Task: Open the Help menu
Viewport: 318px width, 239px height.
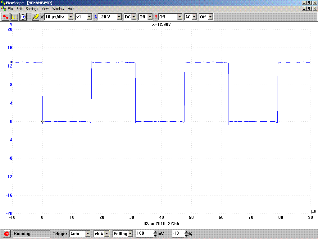Action: point(71,9)
